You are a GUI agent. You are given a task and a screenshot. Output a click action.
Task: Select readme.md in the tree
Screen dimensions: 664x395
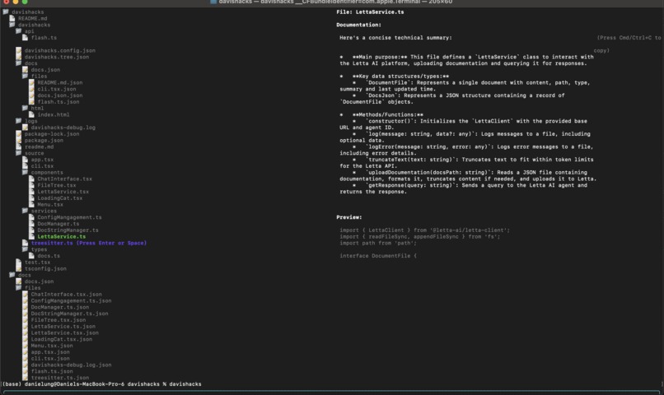[39, 146]
